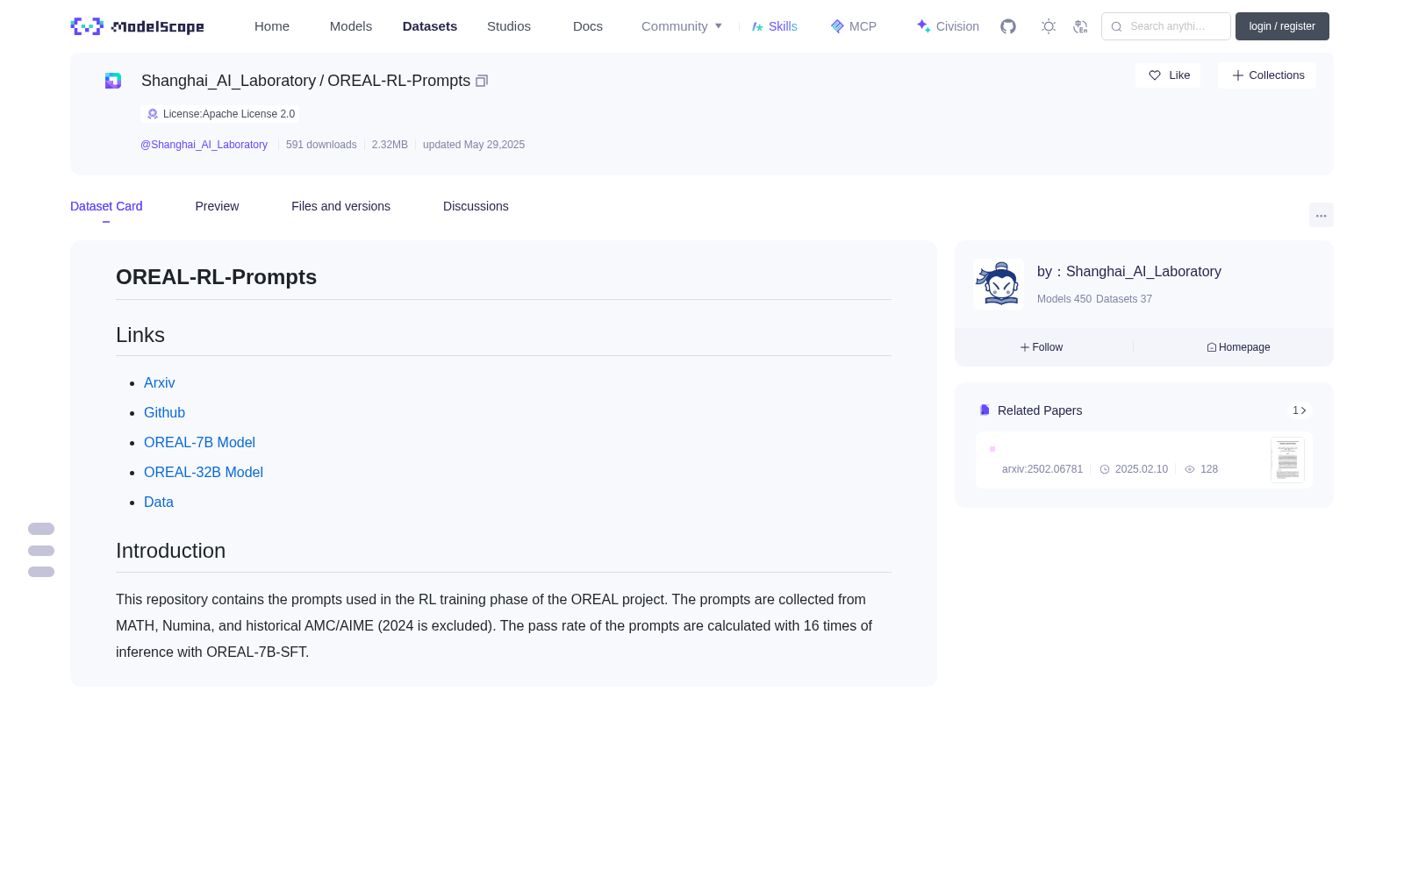Open the Models menu

coord(351,26)
